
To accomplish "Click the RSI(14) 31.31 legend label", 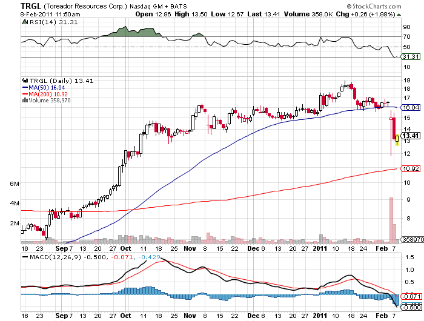I will (x=53, y=22).
